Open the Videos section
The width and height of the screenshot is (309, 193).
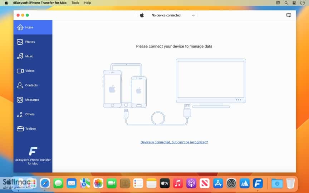33,71
